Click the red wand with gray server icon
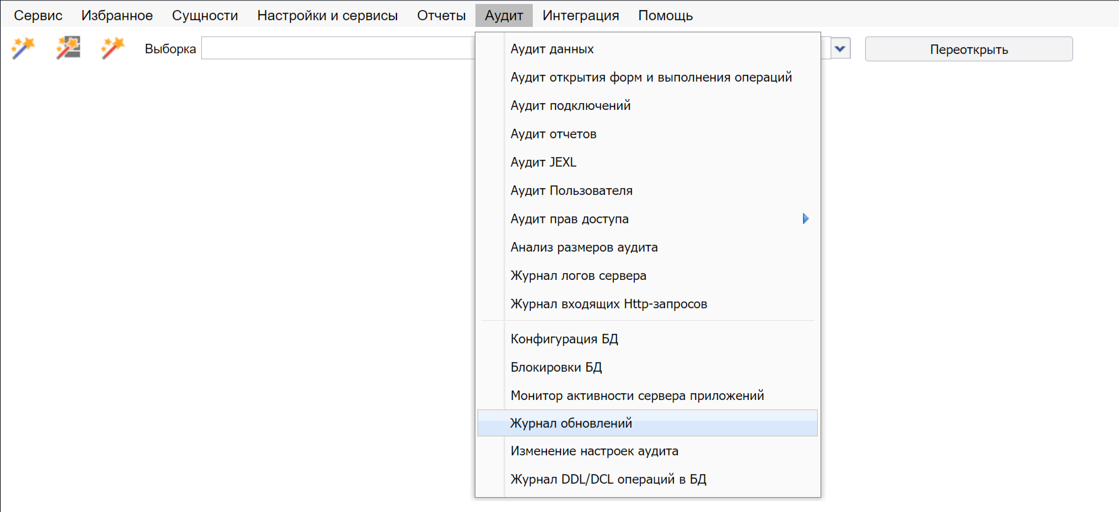Screen dimensions: 1119x512 pos(68,48)
